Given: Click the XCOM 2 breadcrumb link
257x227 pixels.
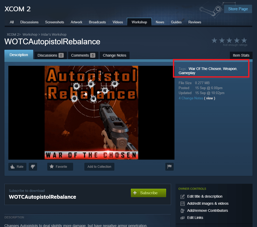Looking at the screenshot, I should pyautogui.click(x=13, y=35).
